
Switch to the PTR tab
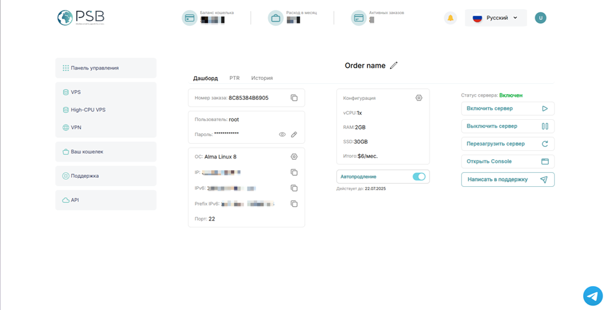234,78
